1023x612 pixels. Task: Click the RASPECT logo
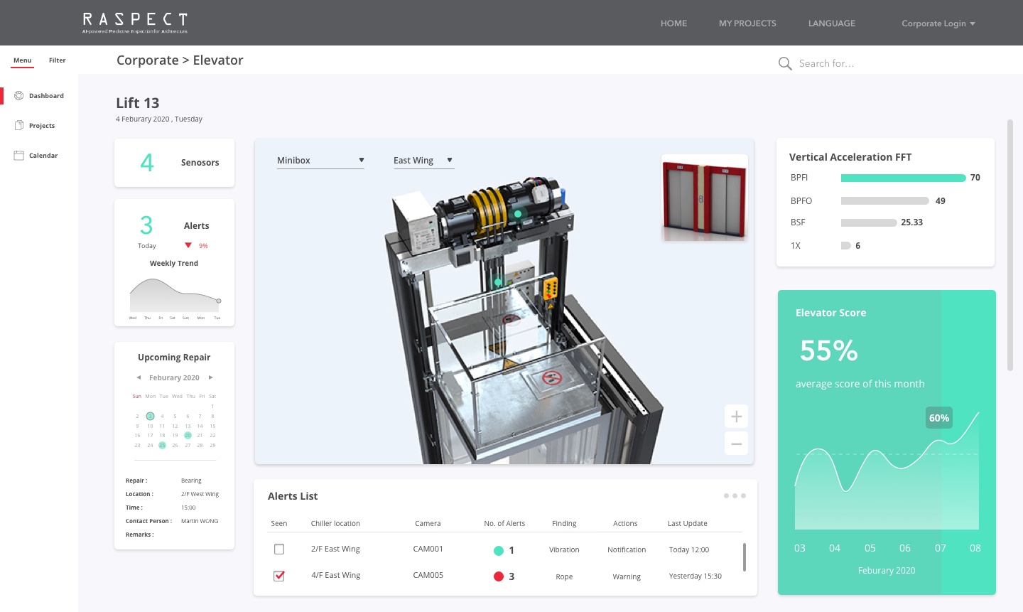(x=134, y=22)
